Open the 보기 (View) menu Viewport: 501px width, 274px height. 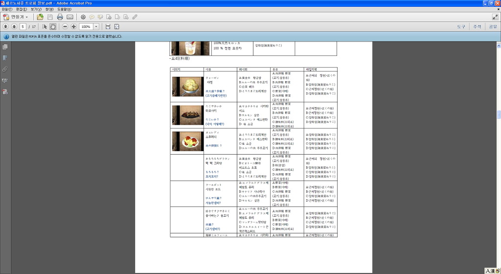[x=36, y=9]
